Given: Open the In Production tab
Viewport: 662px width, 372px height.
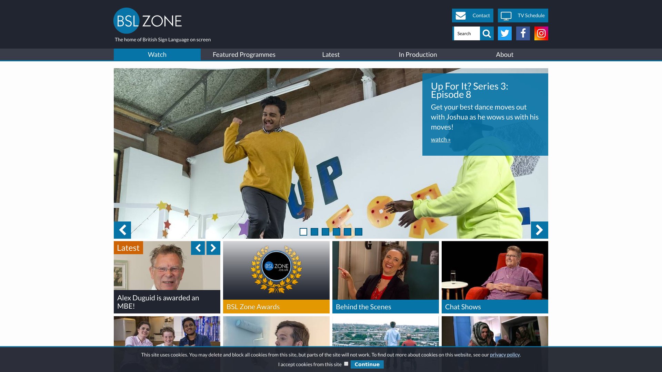Looking at the screenshot, I should (418, 54).
